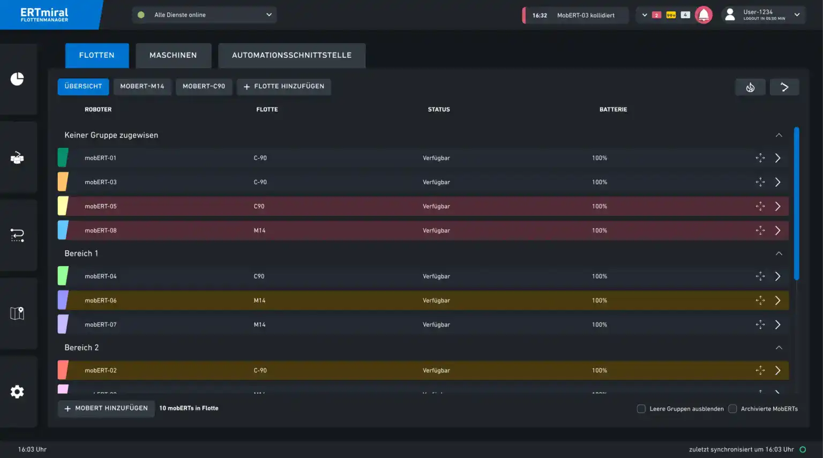The image size is (823, 458).
Task: Click the MOBERT HINZUFÜGEN button
Action: (106, 408)
